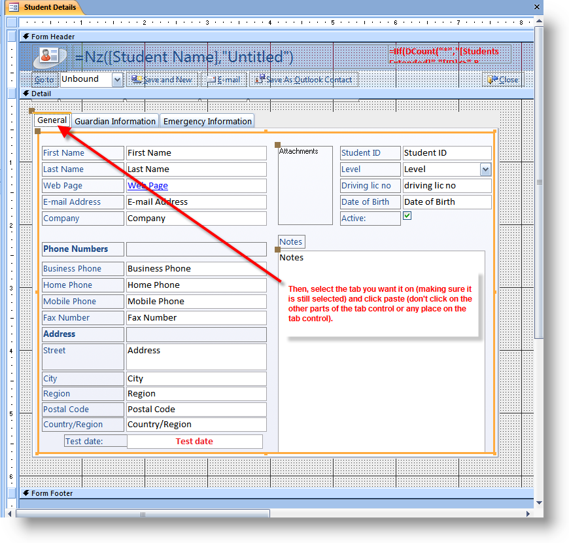
Task: Click the Save and New button
Action: tap(162, 80)
